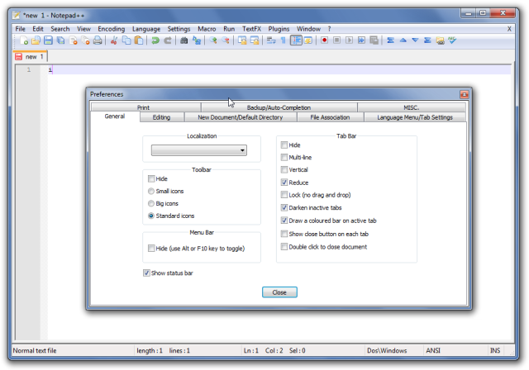Switch to the Editing preferences tab

point(162,117)
